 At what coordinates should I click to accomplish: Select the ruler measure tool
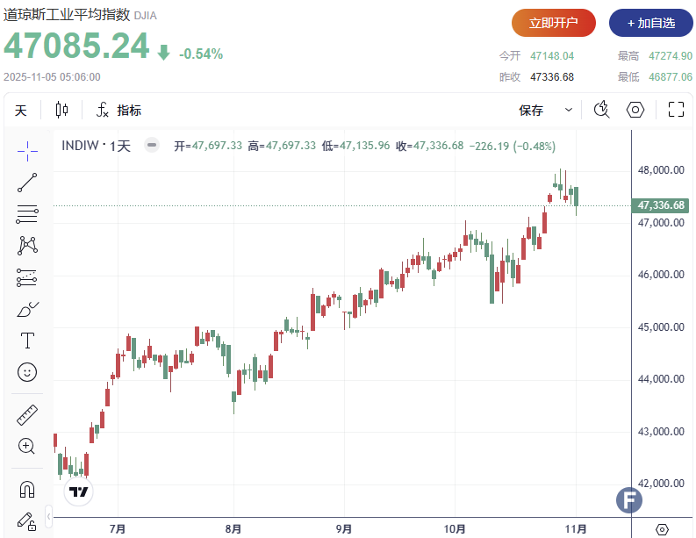pos(27,415)
